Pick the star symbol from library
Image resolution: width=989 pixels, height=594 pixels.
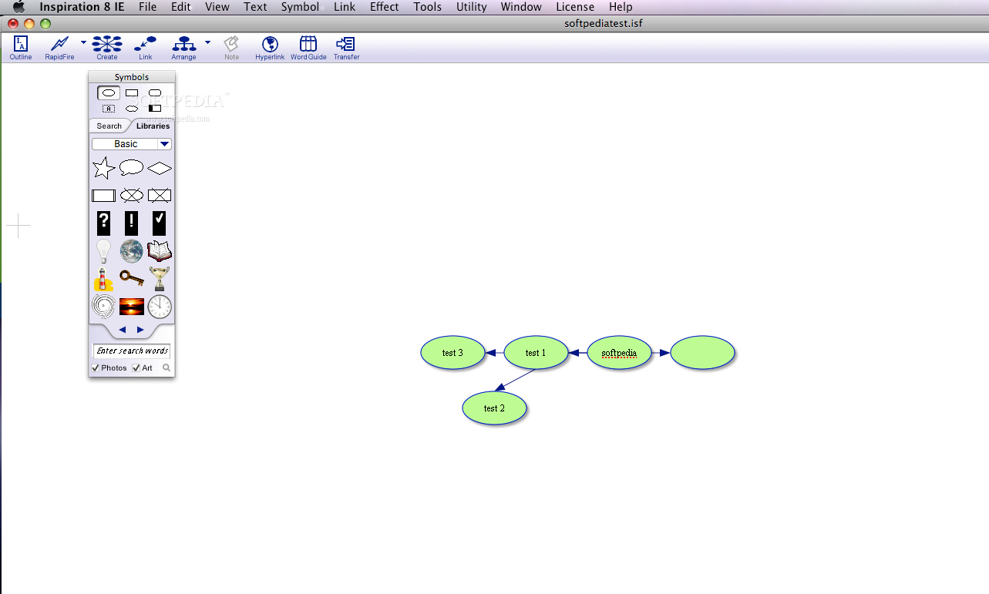point(103,168)
